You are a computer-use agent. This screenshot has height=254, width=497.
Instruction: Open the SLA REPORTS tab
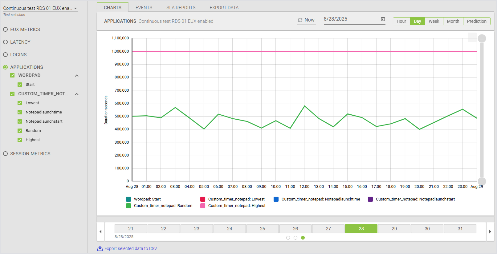tap(181, 8)
